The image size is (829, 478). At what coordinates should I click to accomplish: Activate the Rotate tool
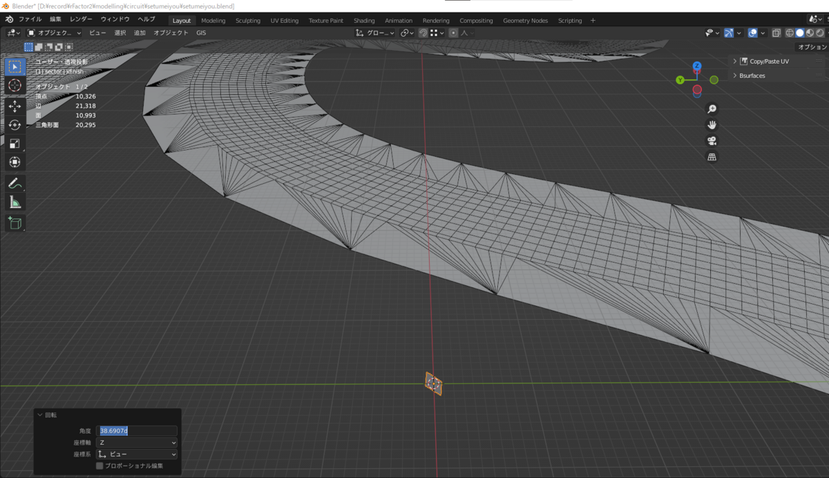click(15, 125)
